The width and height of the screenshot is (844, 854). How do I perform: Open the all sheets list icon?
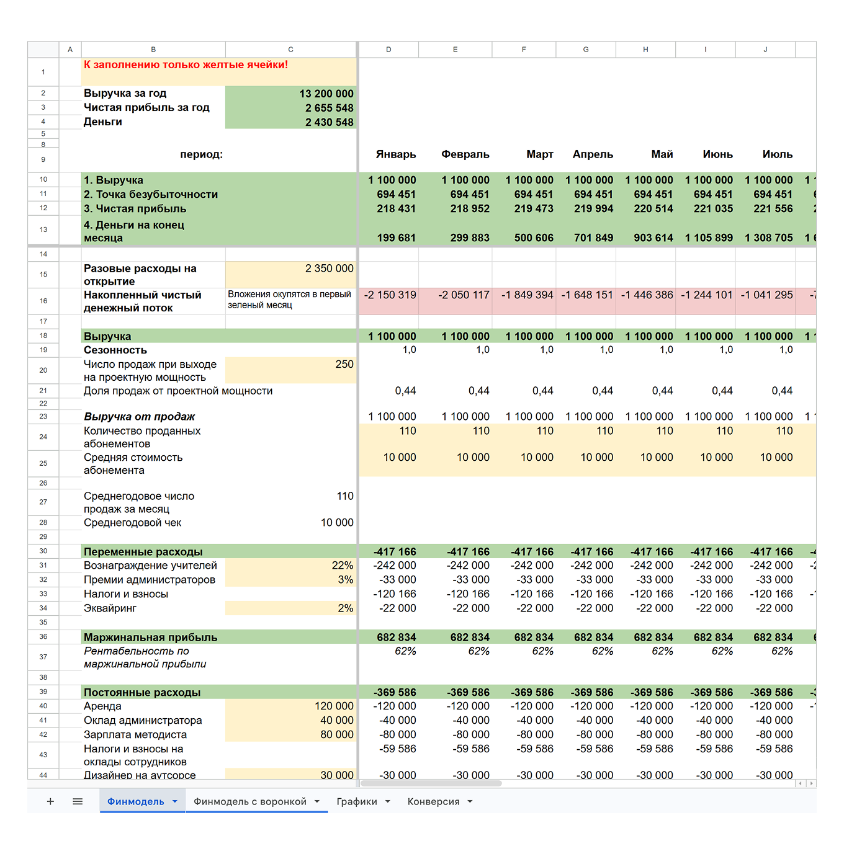(78, 801)
